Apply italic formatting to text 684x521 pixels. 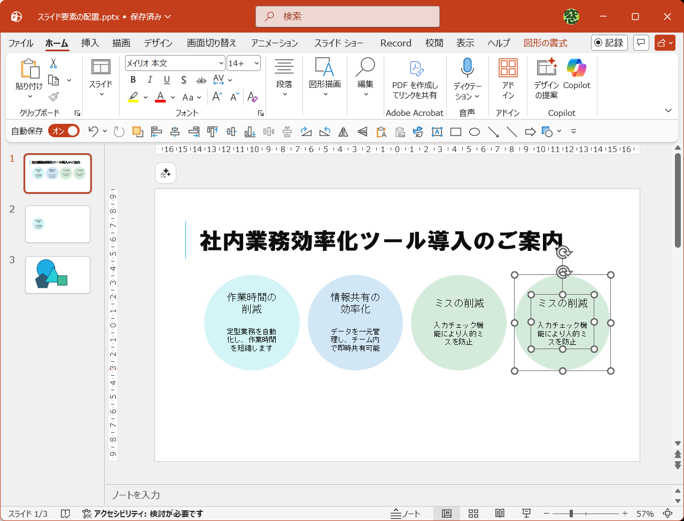click(149, 80)
